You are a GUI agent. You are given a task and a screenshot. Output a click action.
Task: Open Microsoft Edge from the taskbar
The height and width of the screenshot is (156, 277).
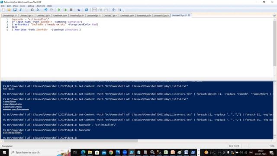point(83,152)
